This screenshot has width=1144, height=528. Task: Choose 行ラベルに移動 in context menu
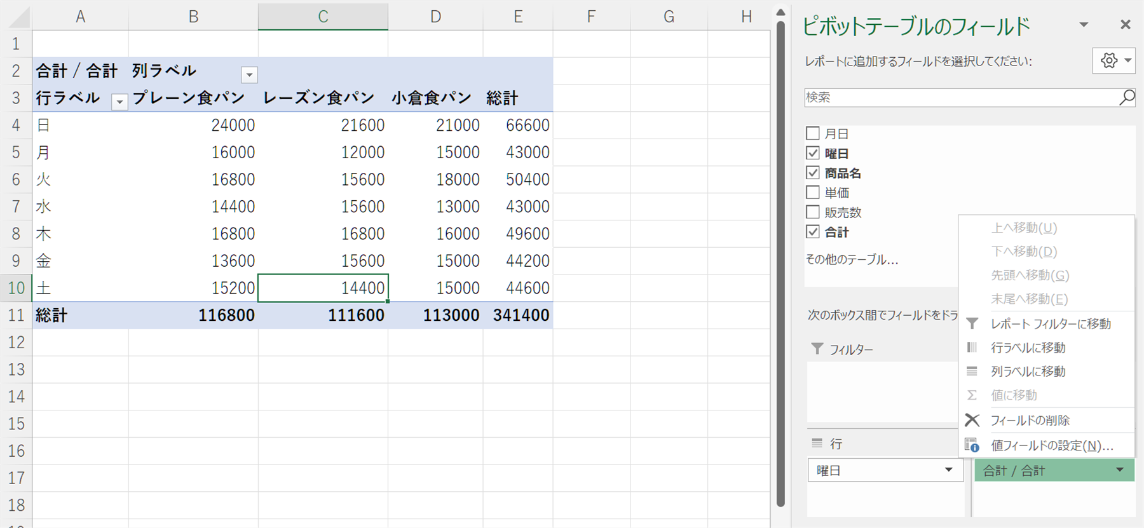1028,348
